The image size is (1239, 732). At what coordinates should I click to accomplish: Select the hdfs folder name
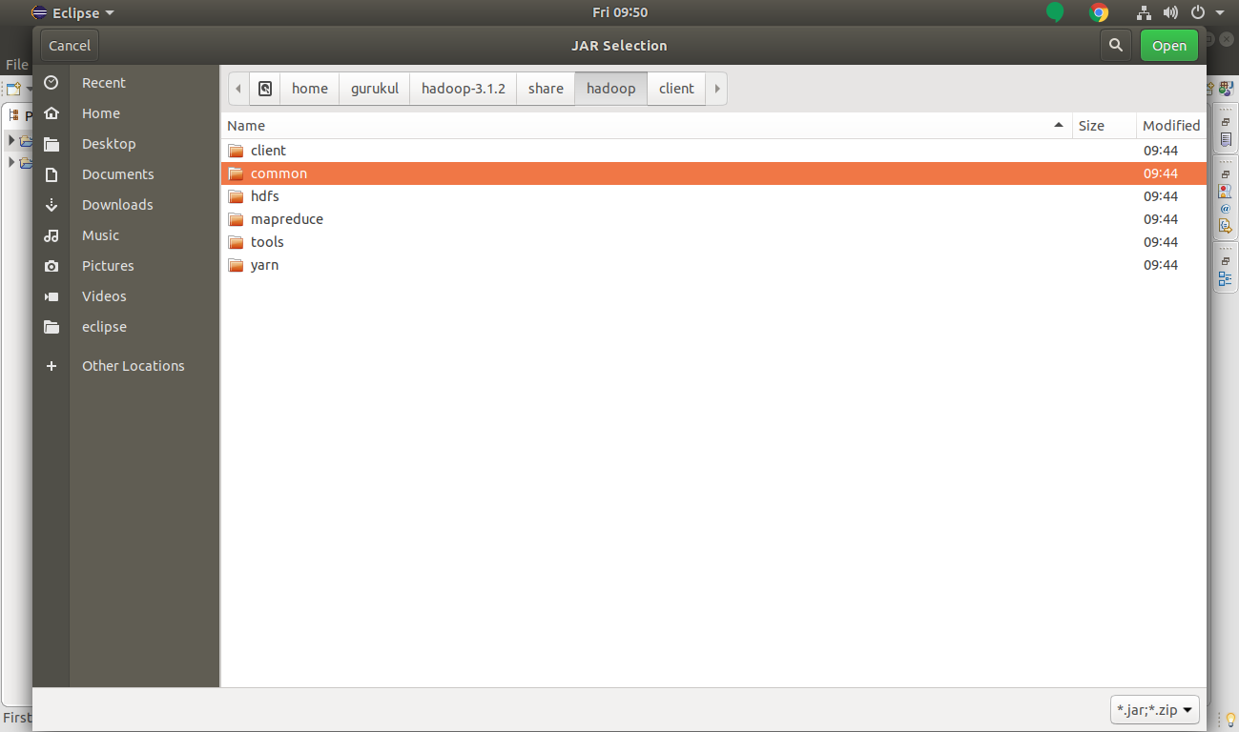coord(265,196)
